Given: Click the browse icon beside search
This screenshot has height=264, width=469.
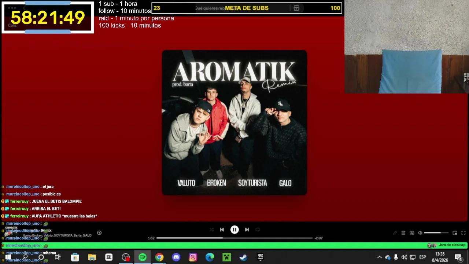Looking at the screenshot, I should pyautogui.click(x=296, y=8).
